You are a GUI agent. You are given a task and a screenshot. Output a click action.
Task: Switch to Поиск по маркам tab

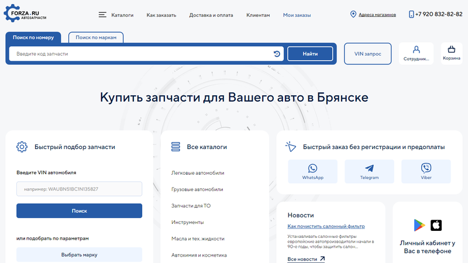[x=96, y=37]
